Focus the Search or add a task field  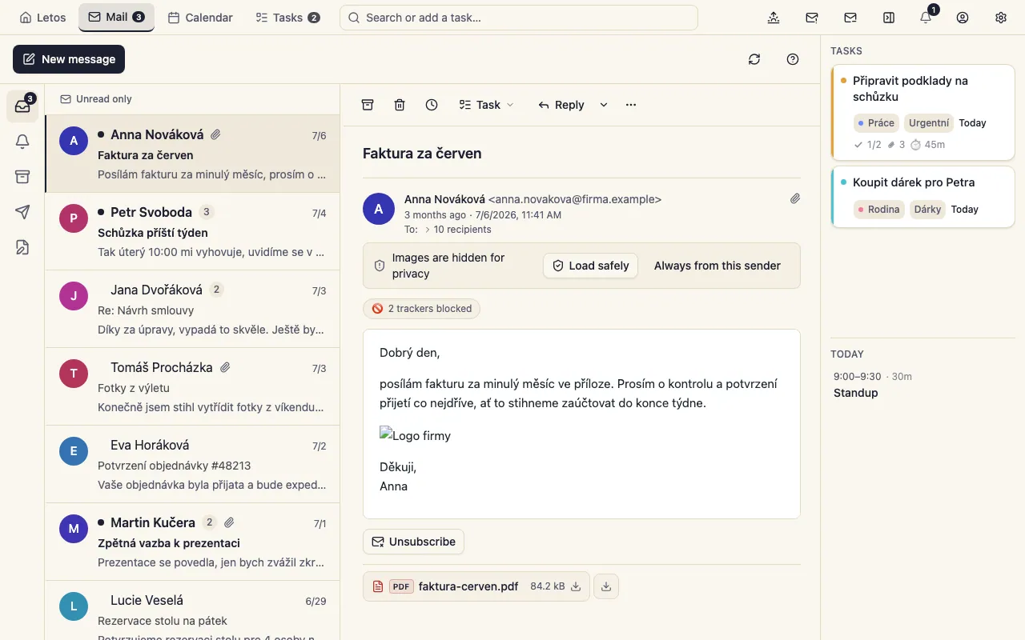tap(519, 18)
